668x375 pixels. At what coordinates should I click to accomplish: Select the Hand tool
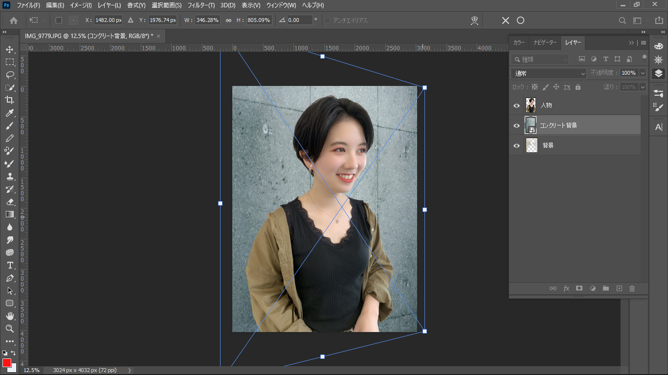[9, 316]
